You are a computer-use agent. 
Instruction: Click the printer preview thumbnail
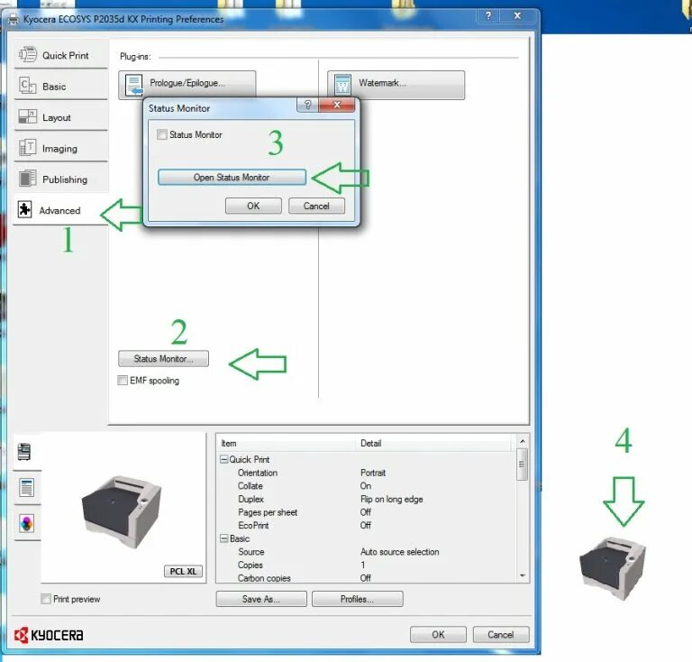(x=122, y=511)
